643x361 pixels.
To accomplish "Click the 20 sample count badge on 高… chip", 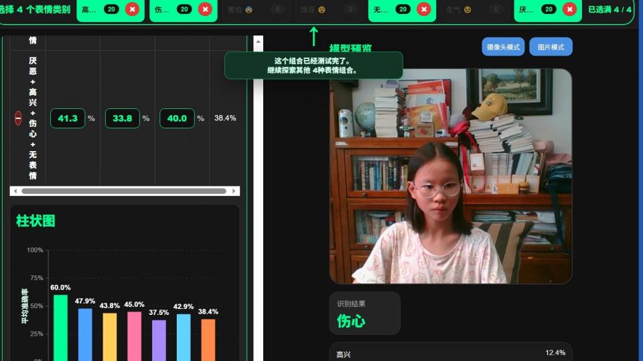I will pyautogui.click(x=111, y=9).
